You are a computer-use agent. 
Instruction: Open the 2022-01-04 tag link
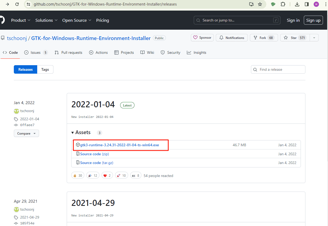[x=30, y=119]
